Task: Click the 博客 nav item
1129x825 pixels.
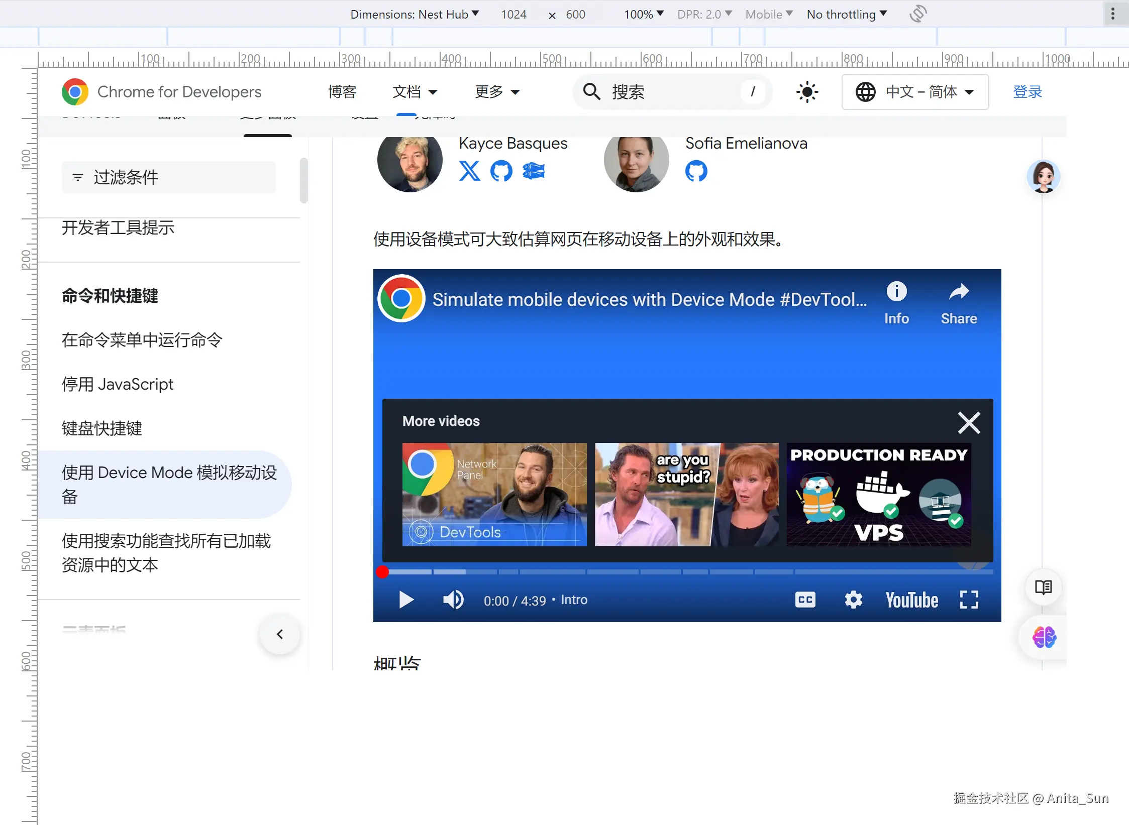Action: tap(342, 92)
